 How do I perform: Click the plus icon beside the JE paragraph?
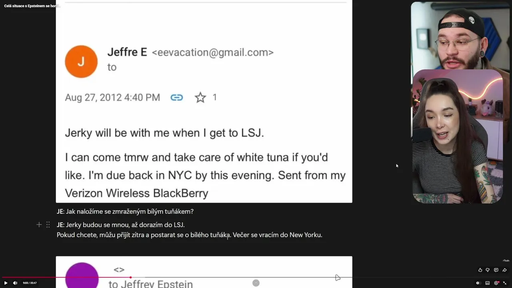click(x=39, y=225)
